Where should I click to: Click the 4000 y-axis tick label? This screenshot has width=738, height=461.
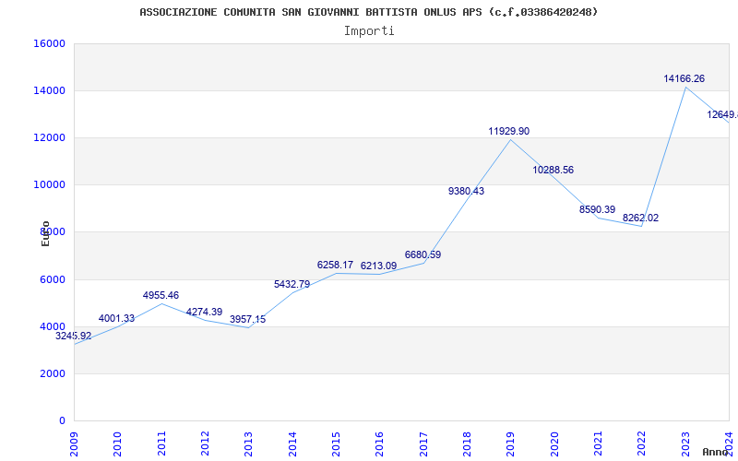point(52,326)
